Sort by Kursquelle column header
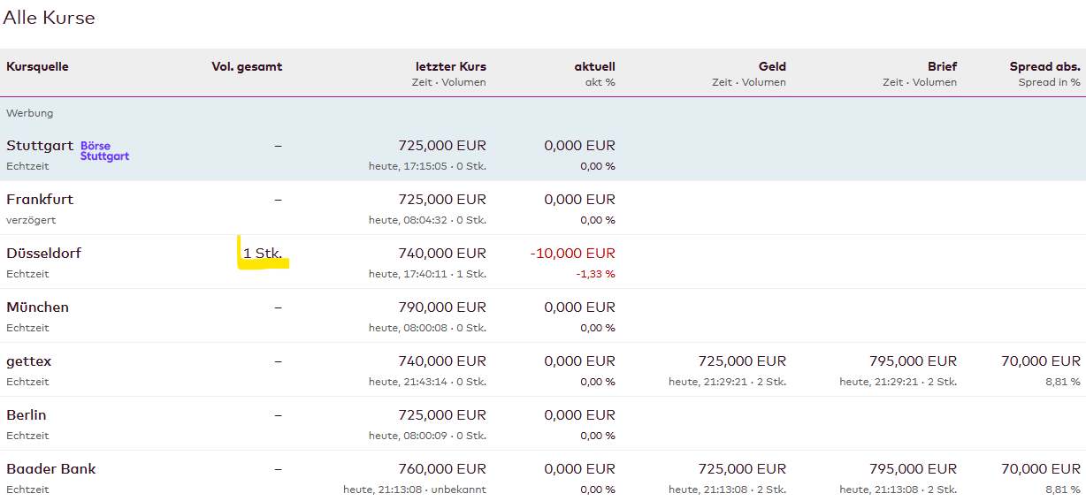The width and height of the screenshot is (1086, 501). point(37,67)
